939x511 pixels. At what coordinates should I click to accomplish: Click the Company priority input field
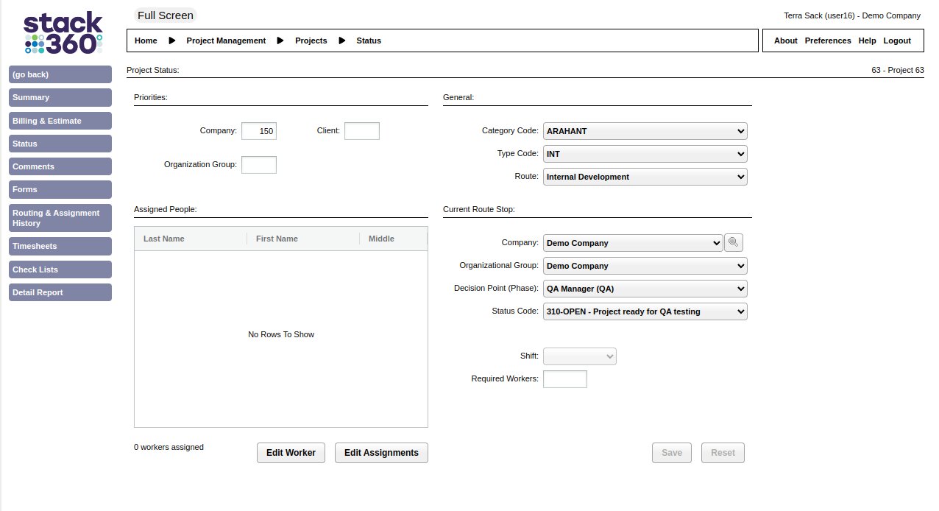point(259,131)
